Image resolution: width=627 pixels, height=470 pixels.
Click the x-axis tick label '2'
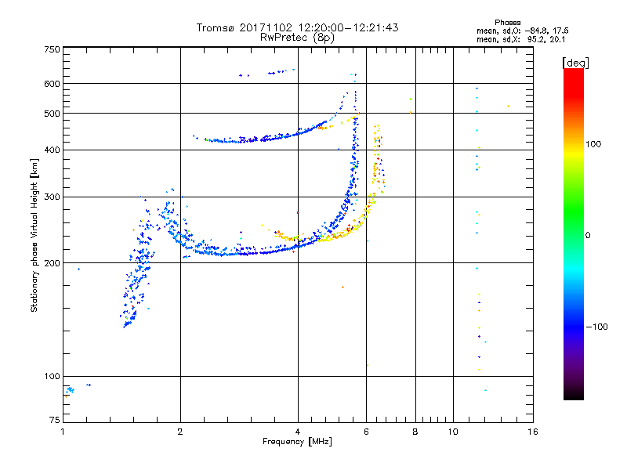180,432
